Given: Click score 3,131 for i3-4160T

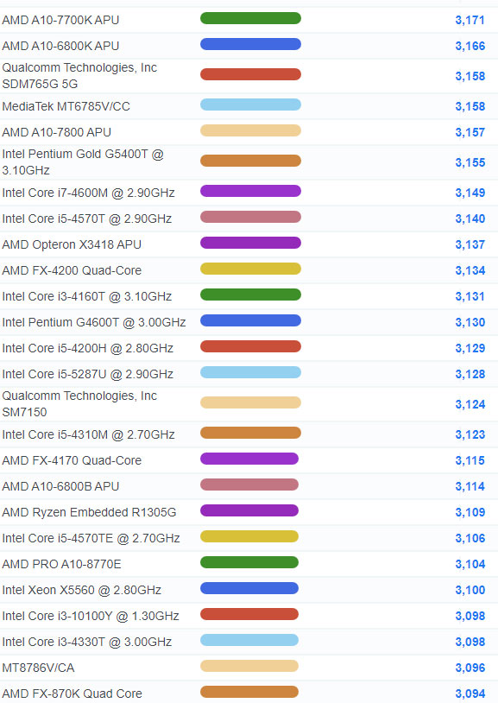Looking at the screenshot, I should pyautogui.click(x=470, y=297).
